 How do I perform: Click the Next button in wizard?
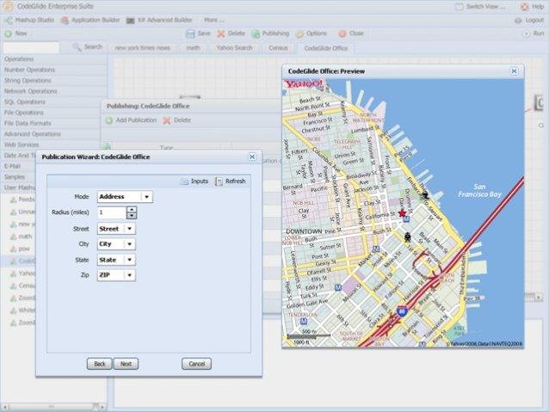point(126,364)
